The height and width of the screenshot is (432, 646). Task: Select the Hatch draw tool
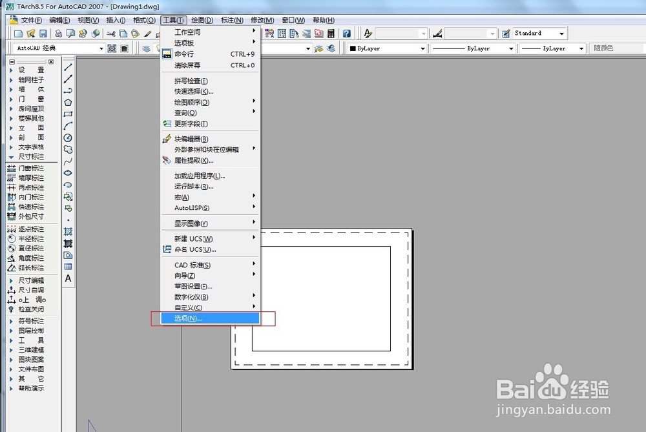(68, 232)
